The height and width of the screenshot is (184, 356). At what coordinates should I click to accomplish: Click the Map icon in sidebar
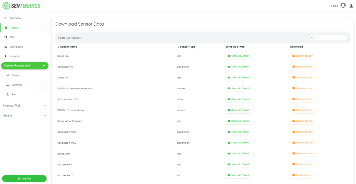pyautogui.click(x=6, y=37)
